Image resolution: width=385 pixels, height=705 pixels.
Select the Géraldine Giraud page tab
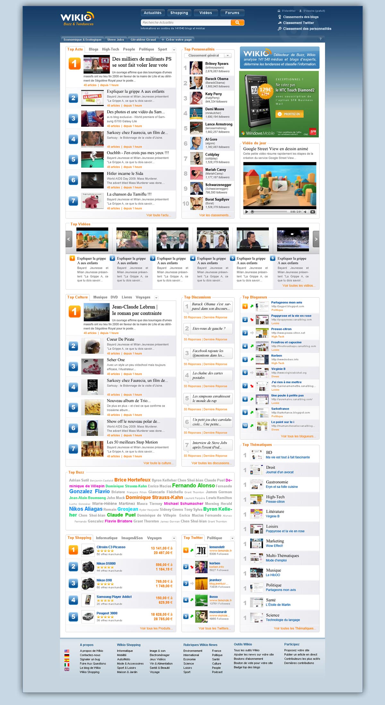point(143,40)
